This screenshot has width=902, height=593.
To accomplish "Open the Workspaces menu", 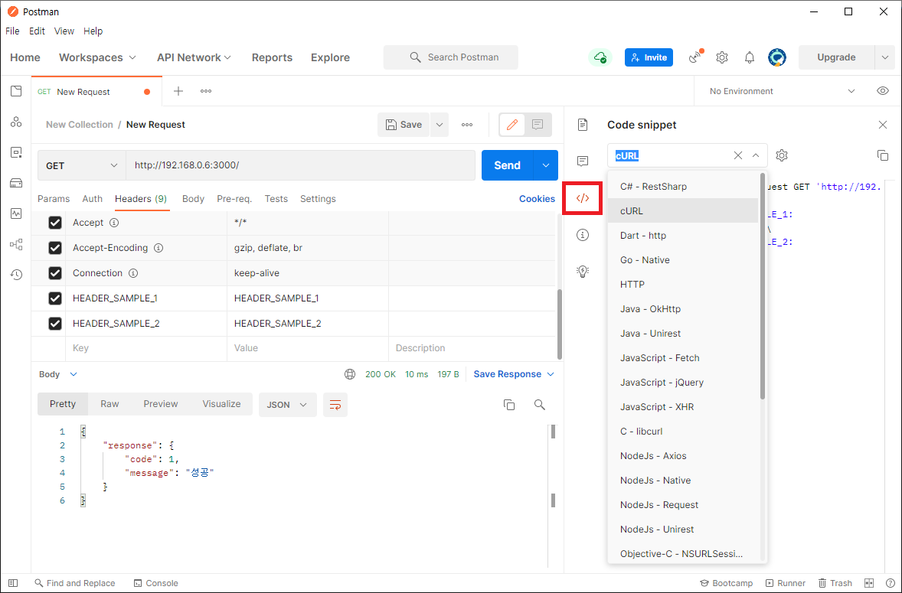I will (97, 57).
